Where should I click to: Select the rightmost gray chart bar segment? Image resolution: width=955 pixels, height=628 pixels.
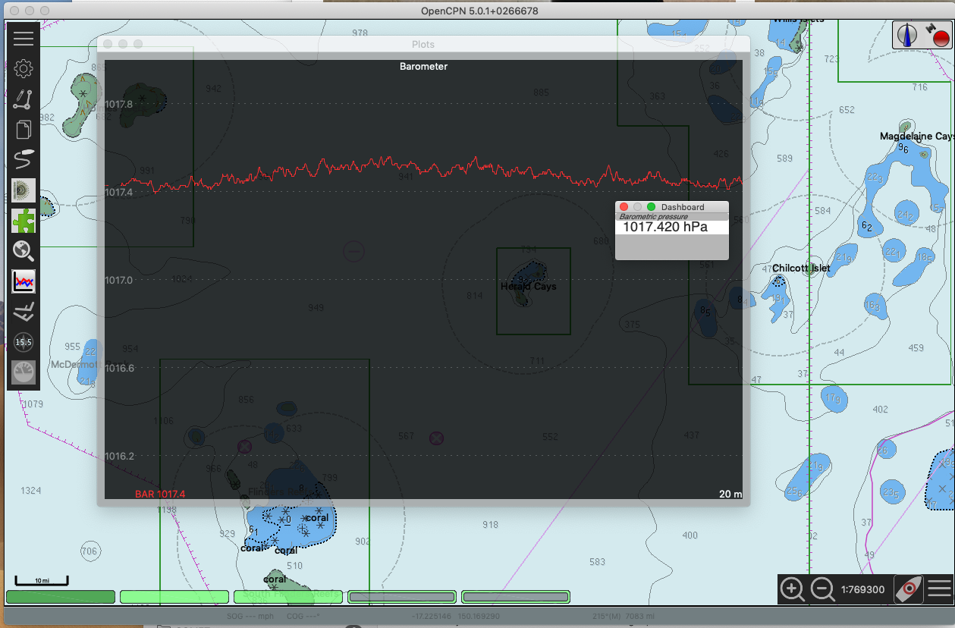tap(516, 597)
